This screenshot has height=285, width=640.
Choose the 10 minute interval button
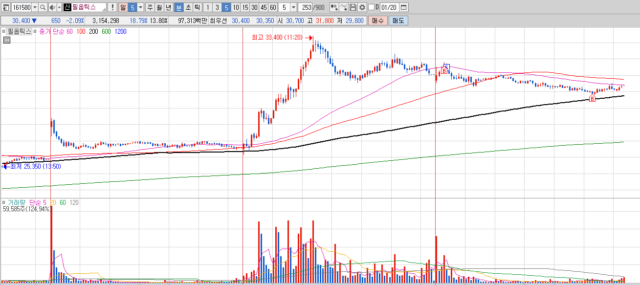pos(236,7)
